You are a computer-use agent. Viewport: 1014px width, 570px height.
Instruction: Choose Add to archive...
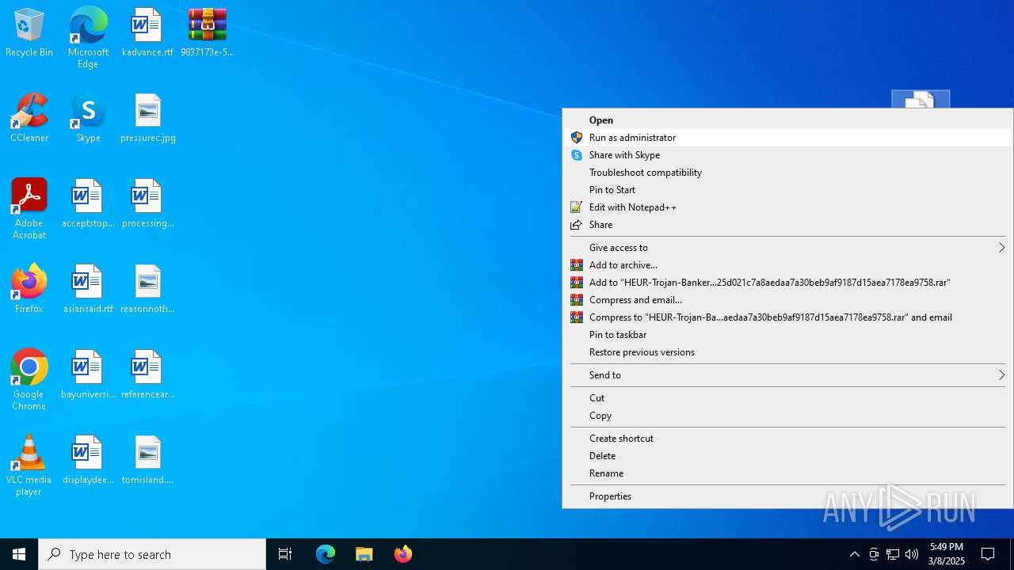point(787,265)
